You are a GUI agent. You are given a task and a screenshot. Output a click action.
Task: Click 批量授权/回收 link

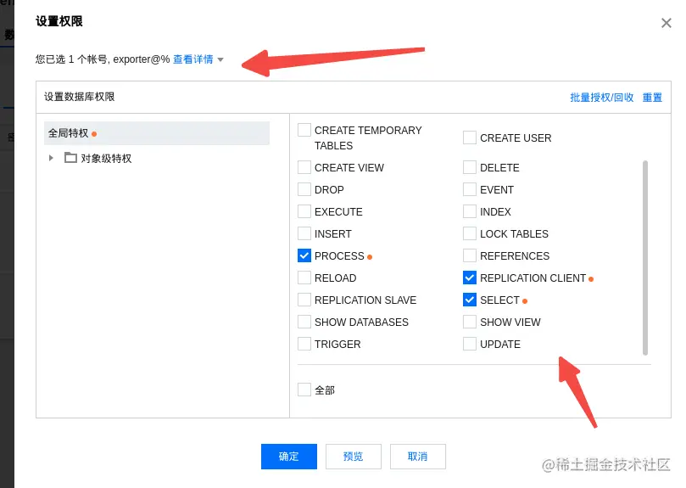click(601, 98)
